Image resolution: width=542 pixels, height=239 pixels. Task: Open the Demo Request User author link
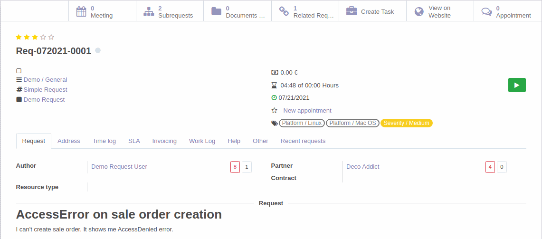(119, 167)
